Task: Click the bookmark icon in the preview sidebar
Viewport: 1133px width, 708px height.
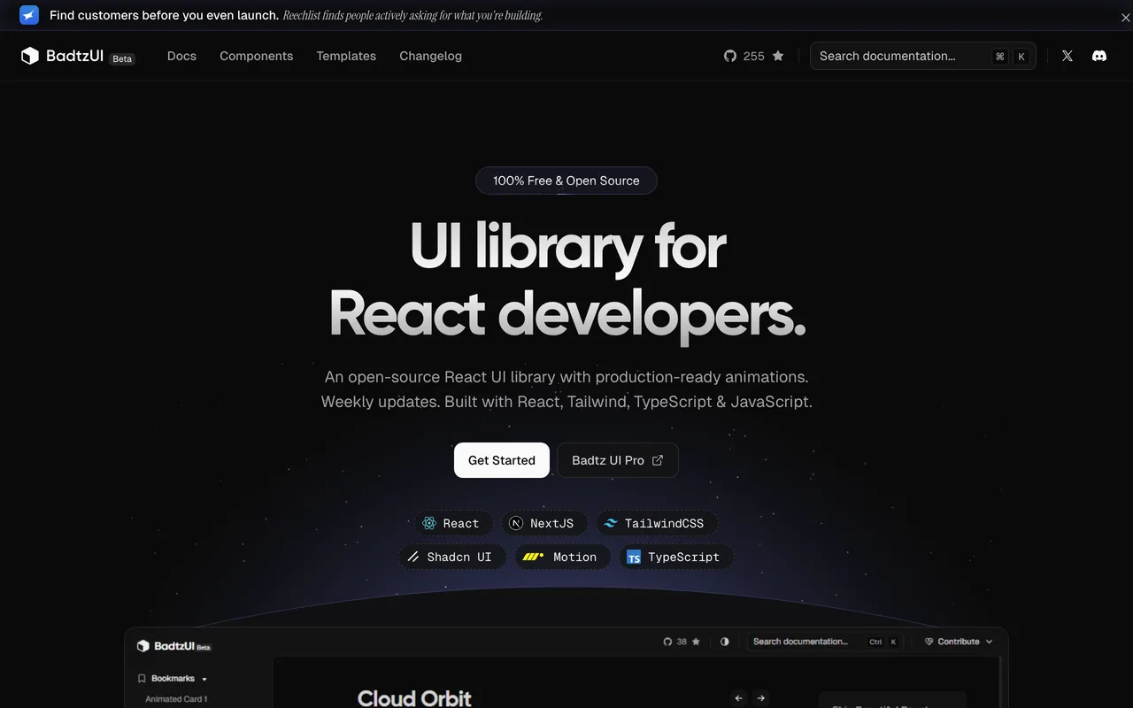Action: click(142, 679)
